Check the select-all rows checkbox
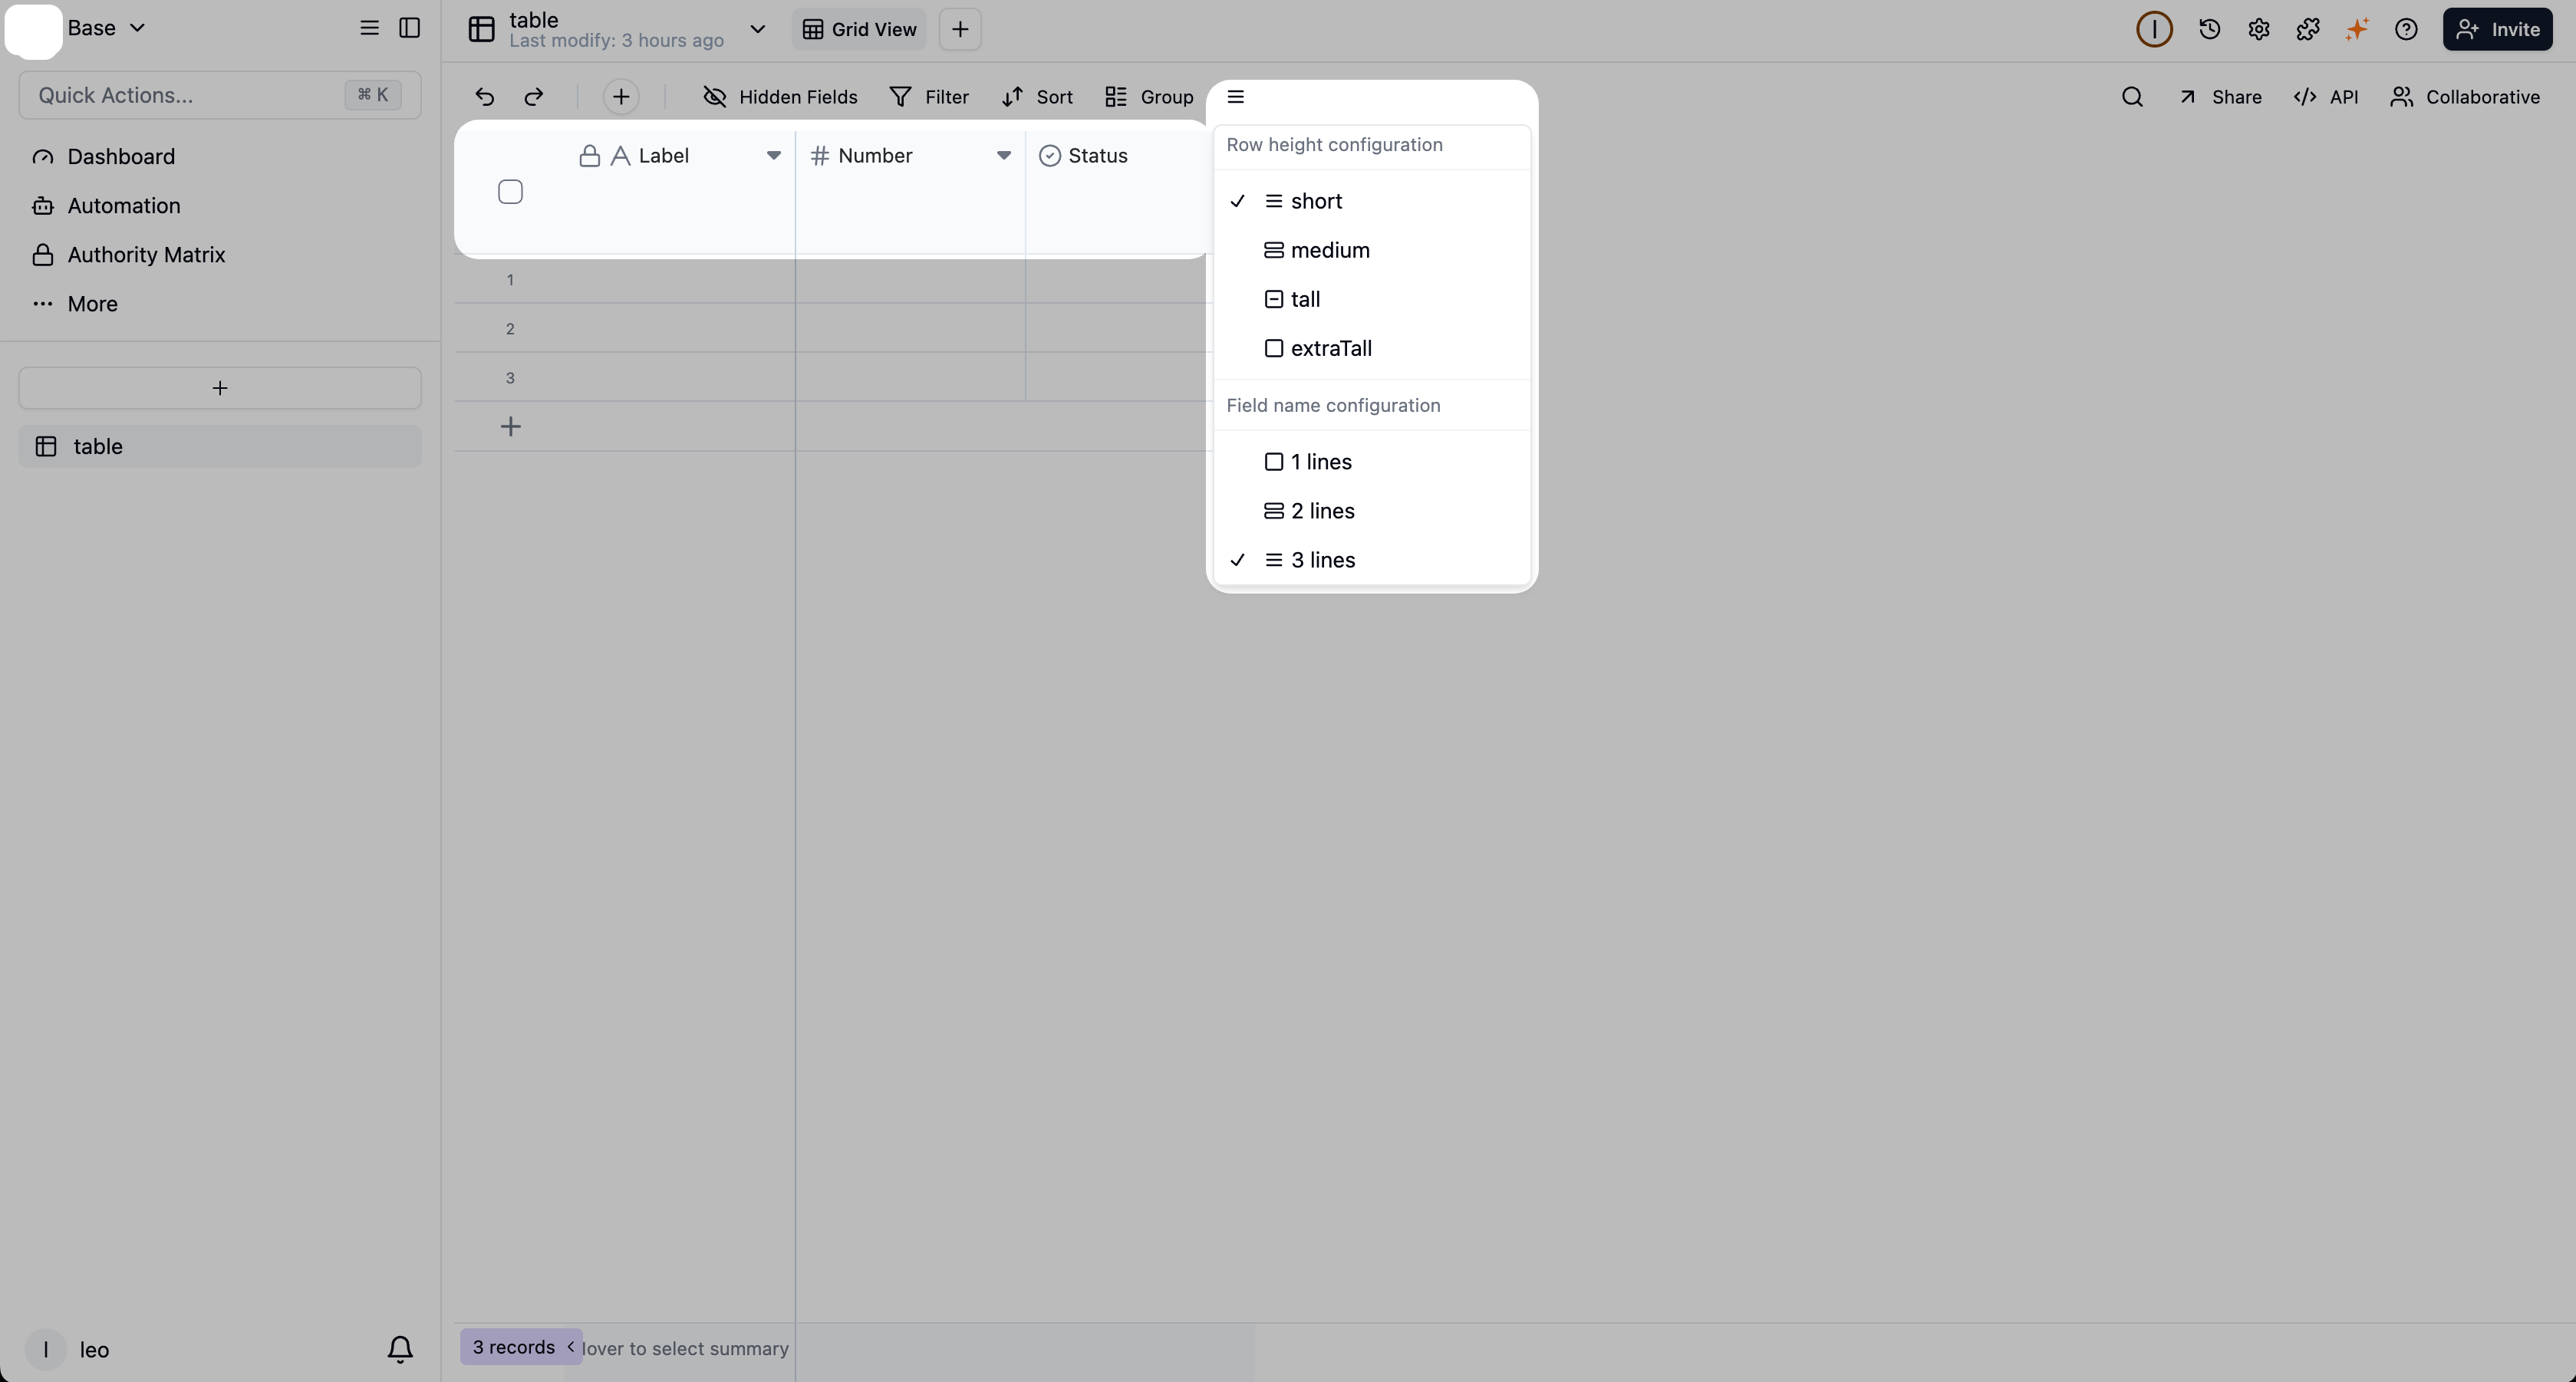Image resolution: width=2576 pixels, height=1382 pixels. [x=510, y=192]
